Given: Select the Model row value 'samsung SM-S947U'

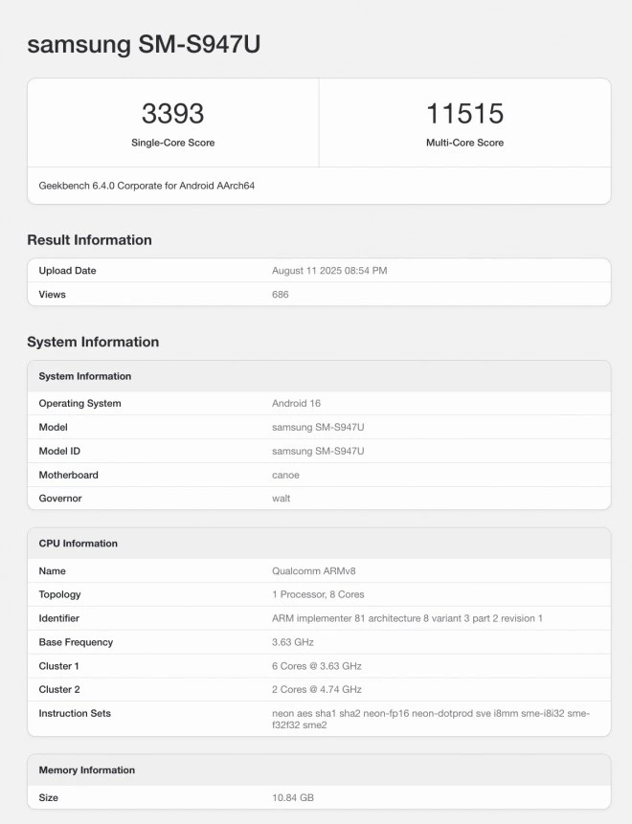Looking at the screenshot, I should 318,427.
